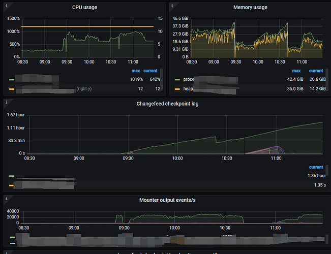
Task: Expand the Changefeed checkpoint lag title menu
Action: point(167,104)
